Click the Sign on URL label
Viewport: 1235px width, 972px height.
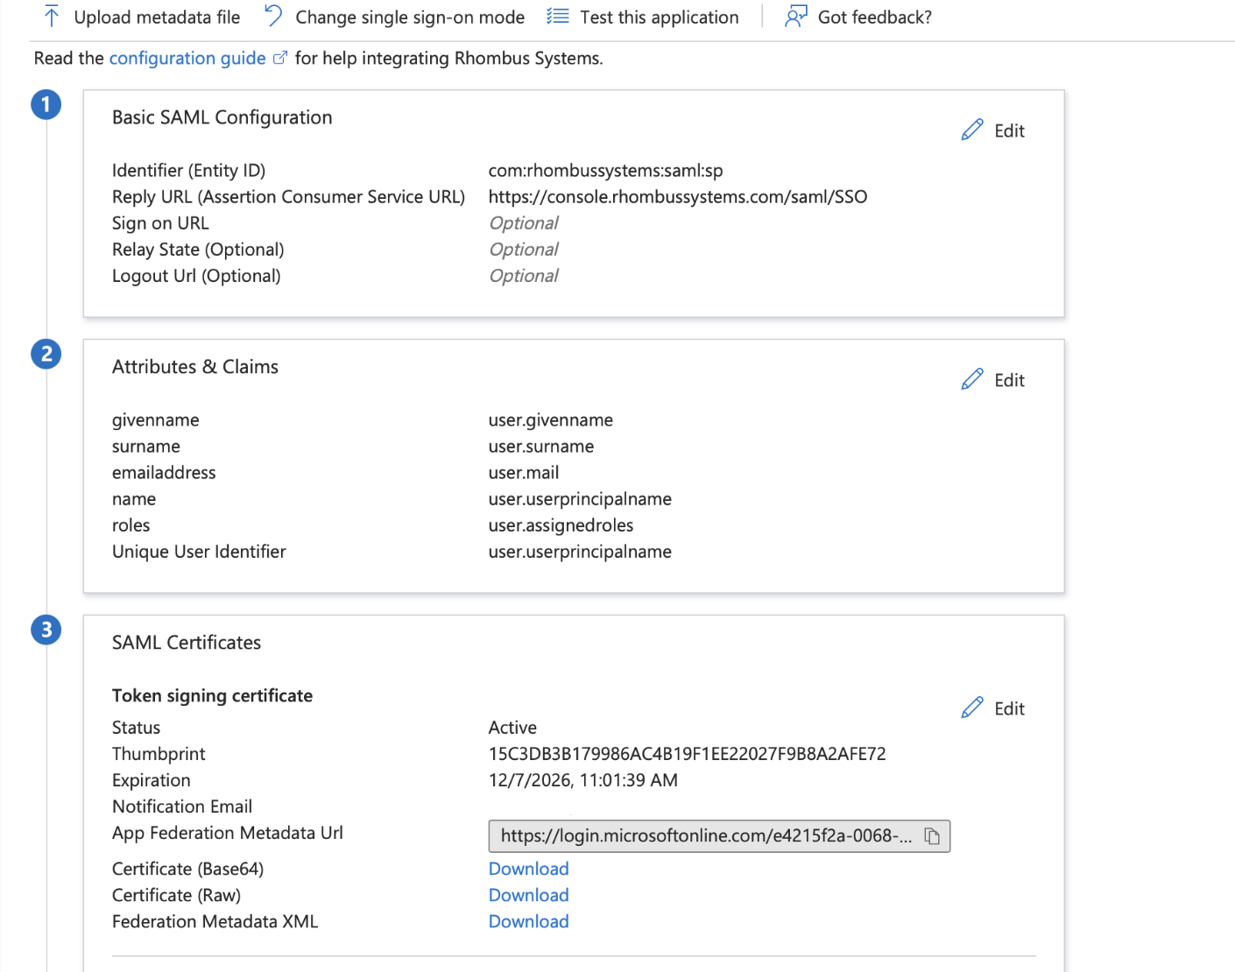pyautogui.click(x=160, y=223)
